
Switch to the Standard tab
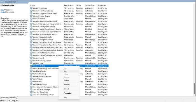13,98
